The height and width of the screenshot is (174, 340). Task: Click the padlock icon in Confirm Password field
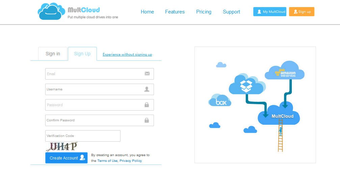pyautogui.click(x=147, y=120)
